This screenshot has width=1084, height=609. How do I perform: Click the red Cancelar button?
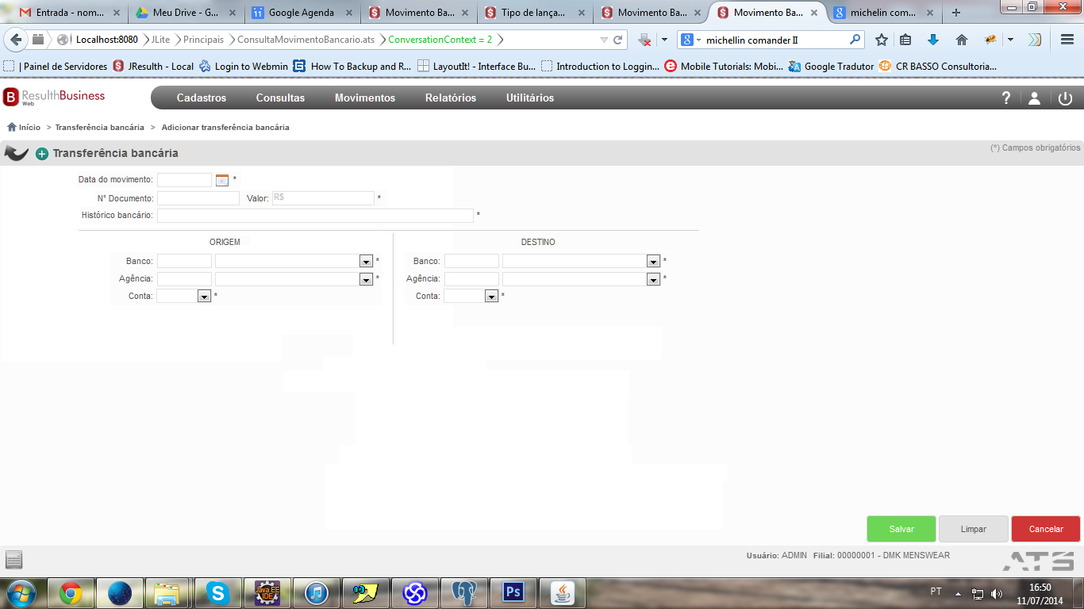click(1046, 529)
